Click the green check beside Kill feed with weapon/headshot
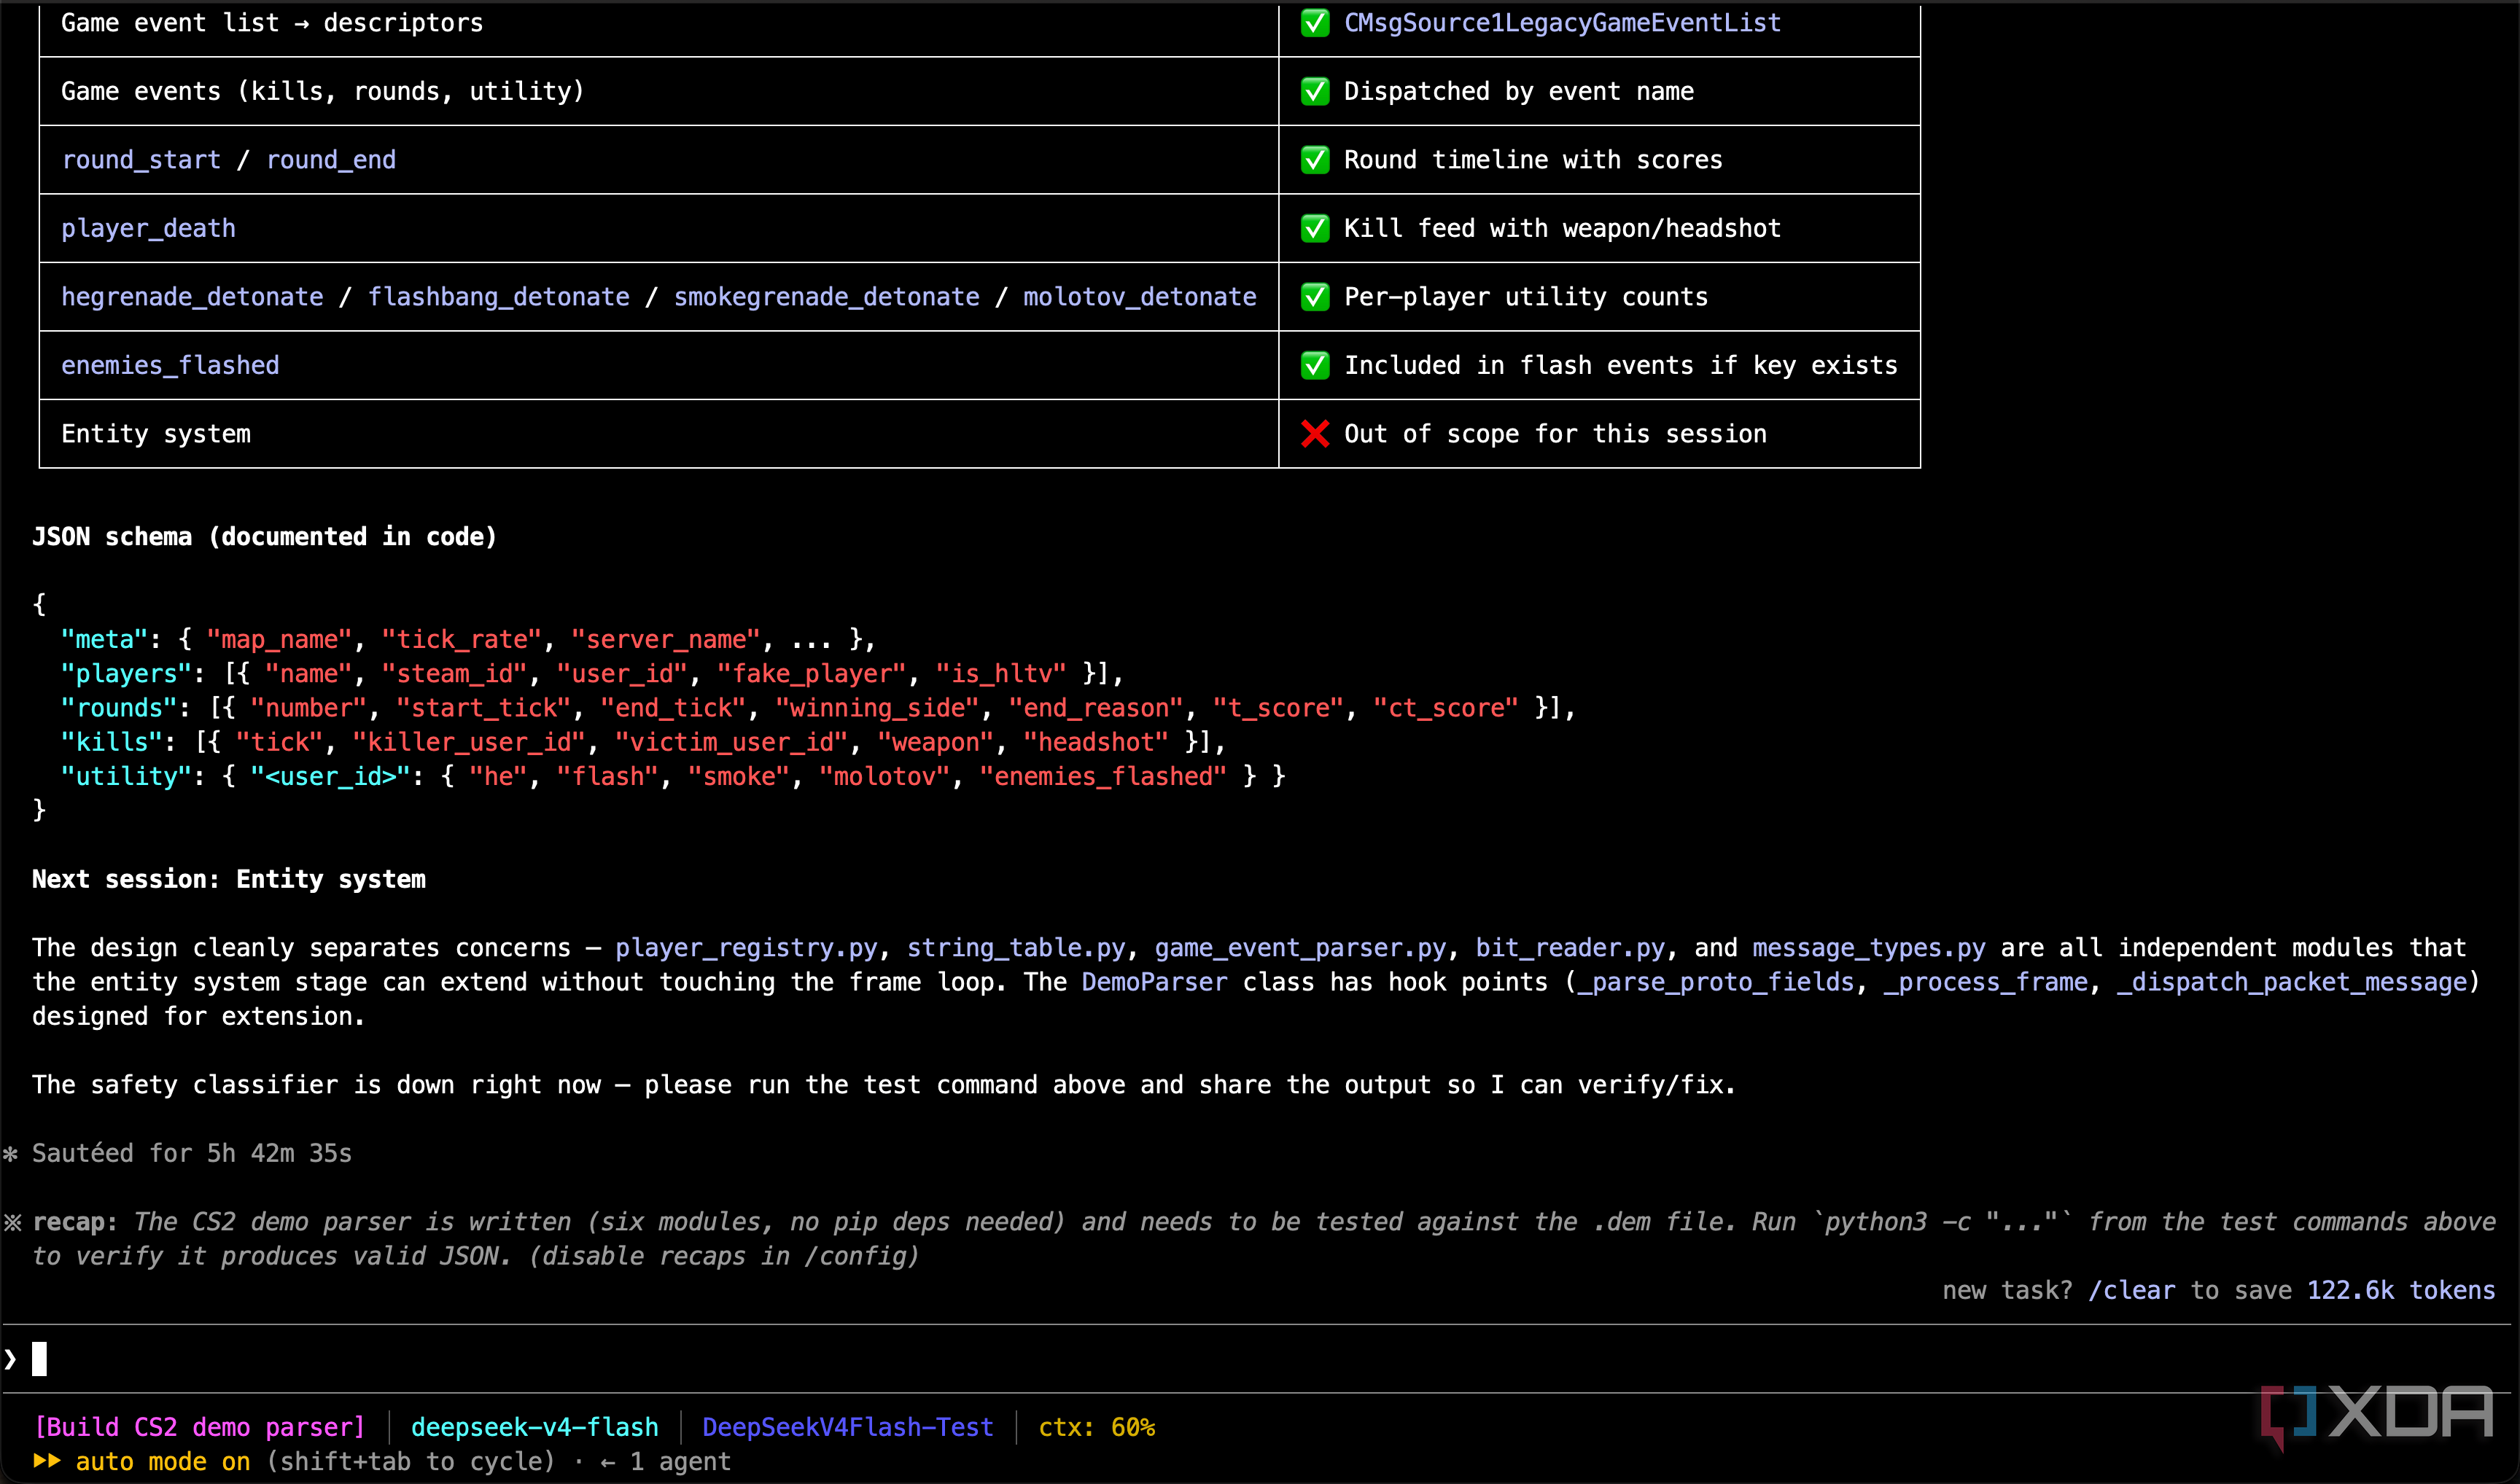Viewport: 2520px width, 1484px height. pos(1315,228)
